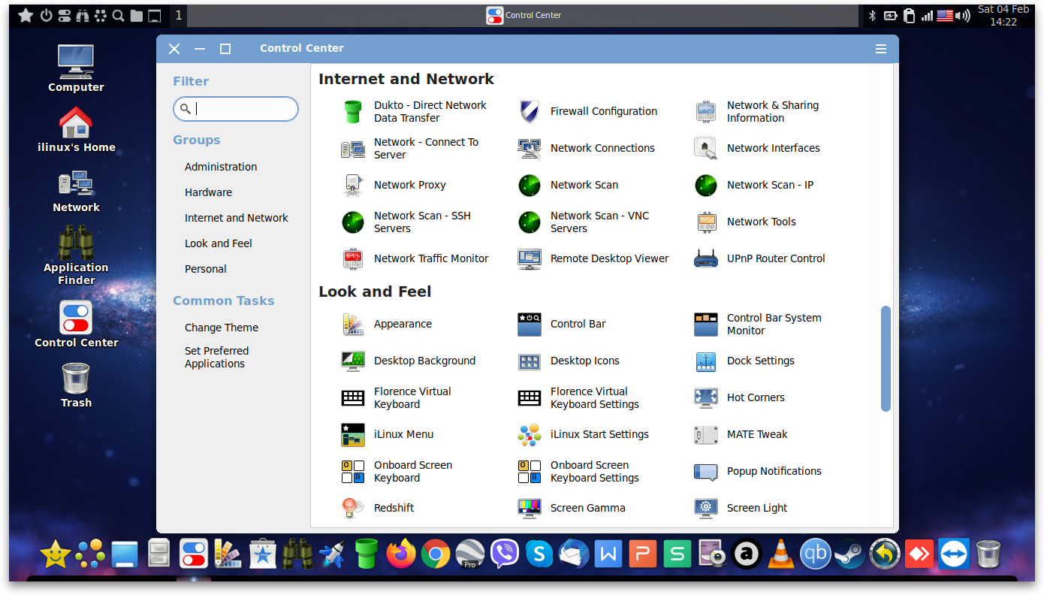Open keyboard layout US flag indicator
The height and width of the screenshot is (595, 1044).
(x=945, y=15)
